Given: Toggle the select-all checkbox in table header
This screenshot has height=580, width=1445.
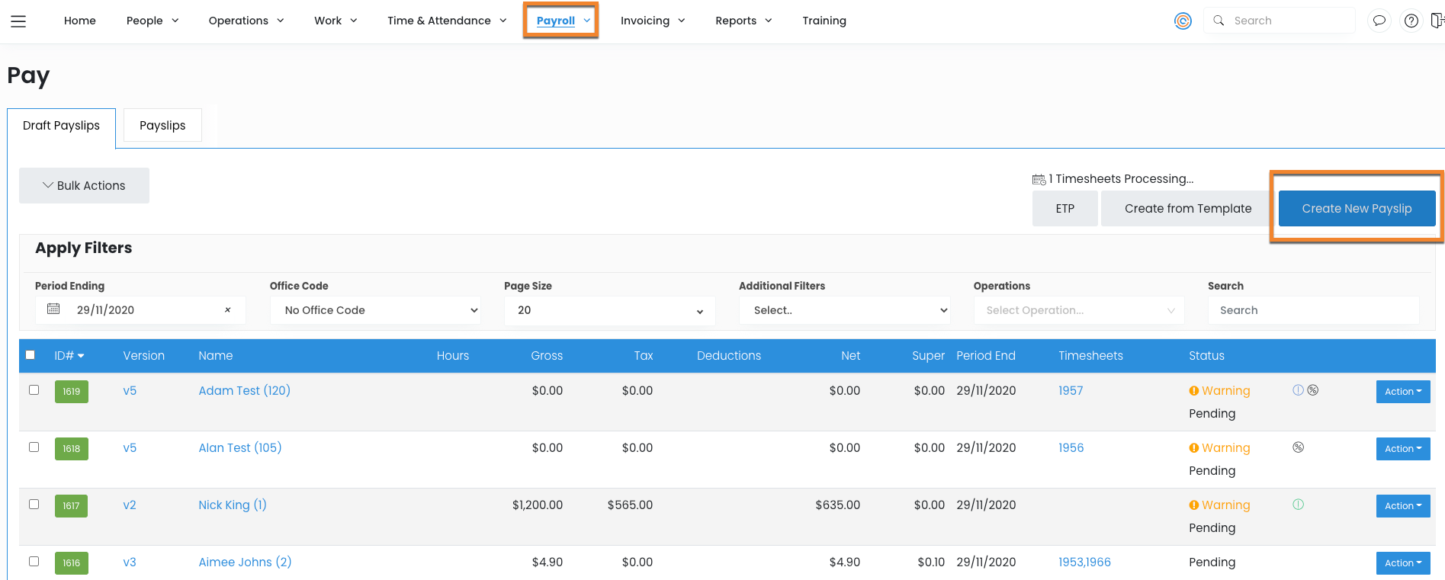Looking at the screenshot, I should (31, 355).
